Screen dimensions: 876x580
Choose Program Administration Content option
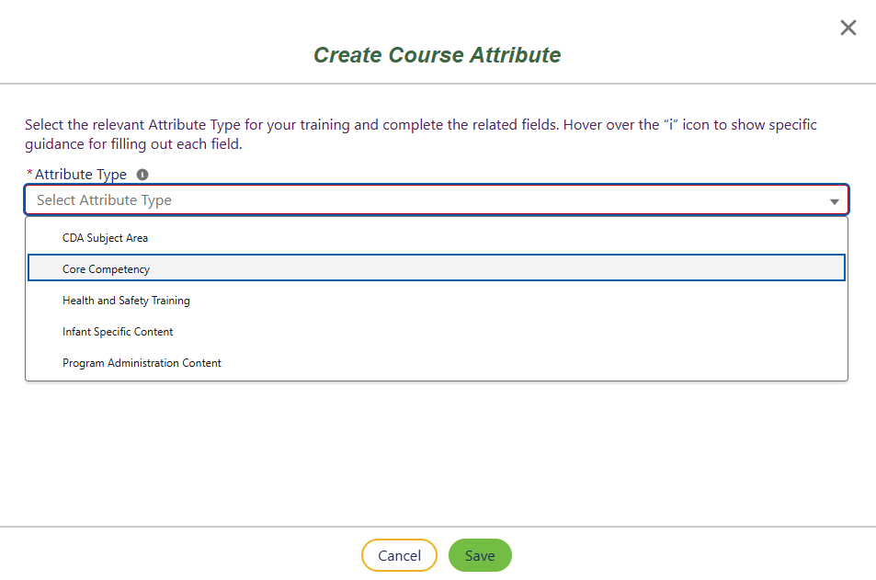click(x=437, y=363)
